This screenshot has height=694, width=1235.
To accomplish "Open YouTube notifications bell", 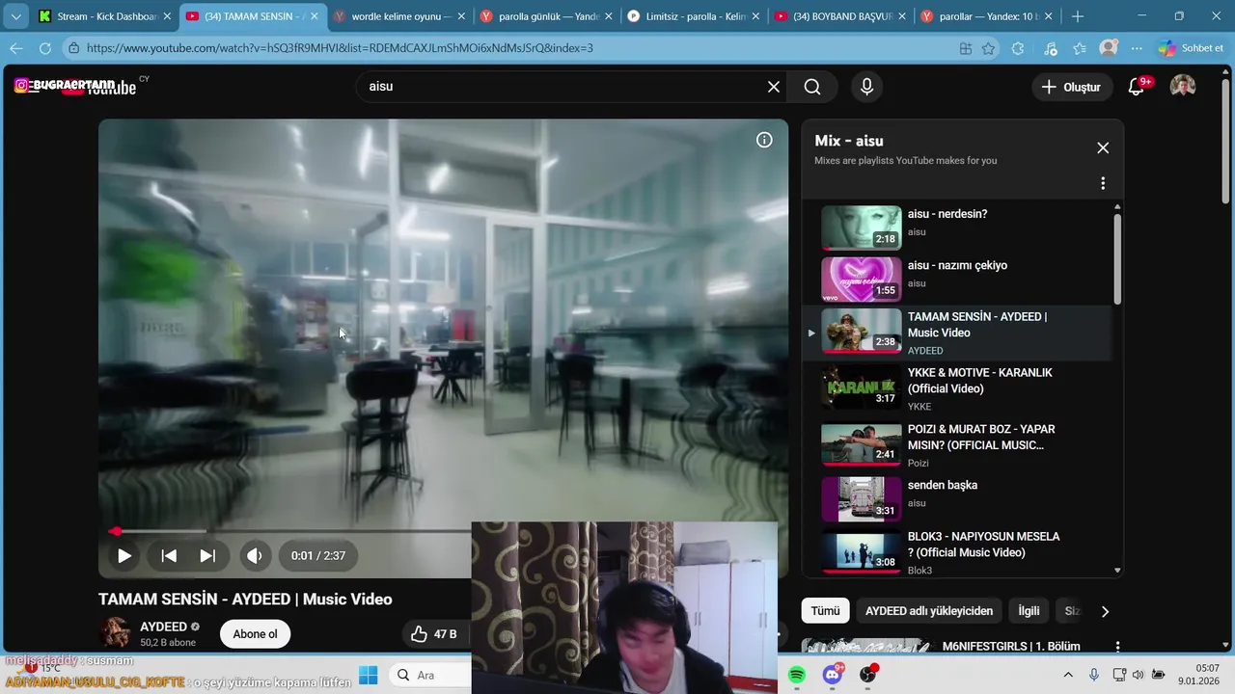I will click(1137, 87).
